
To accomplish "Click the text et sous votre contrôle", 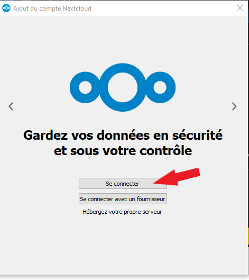I will (x=123, y=151).
